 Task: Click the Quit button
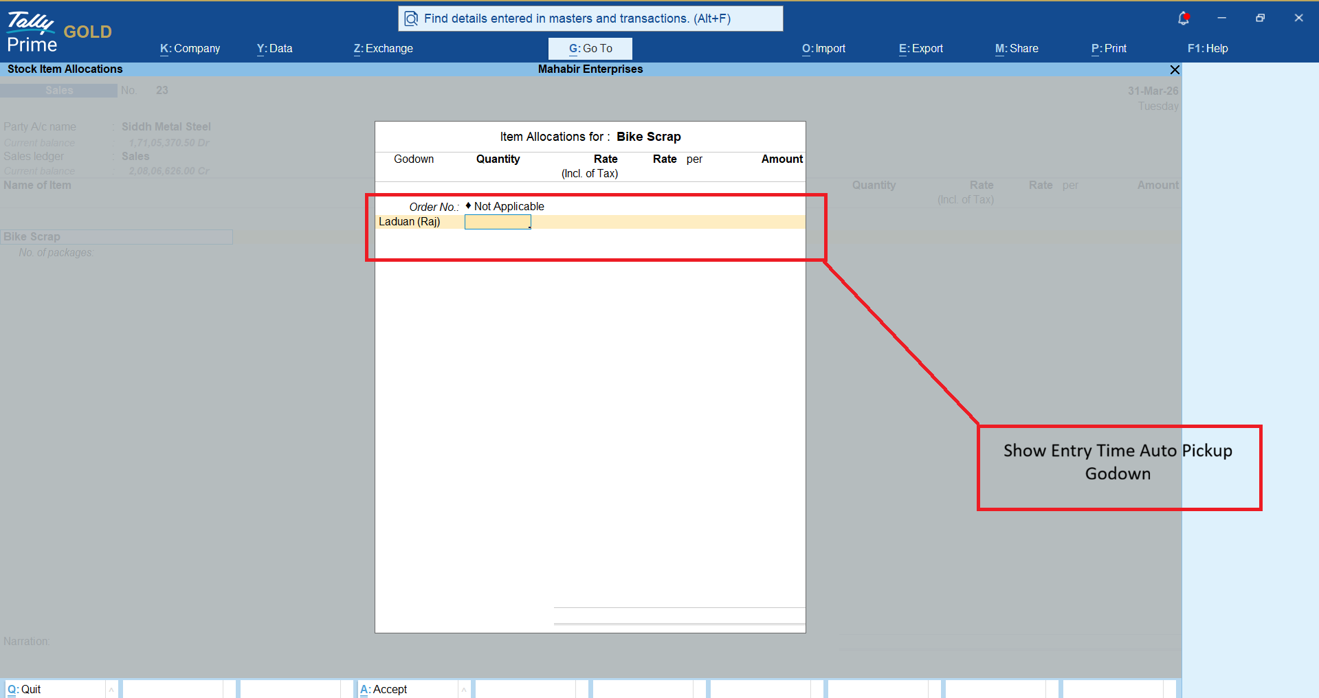click(x=55, y=689)
